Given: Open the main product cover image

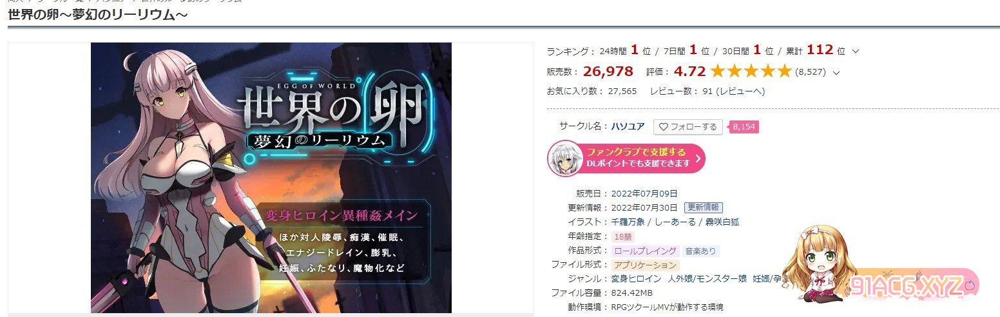Looking at the screenshot, I should coord(271,178).
